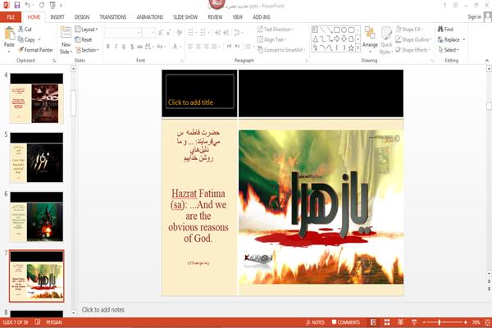Start Slide Show from status bar icon
This screenshot has height=328, width=492.
(414, 322)
